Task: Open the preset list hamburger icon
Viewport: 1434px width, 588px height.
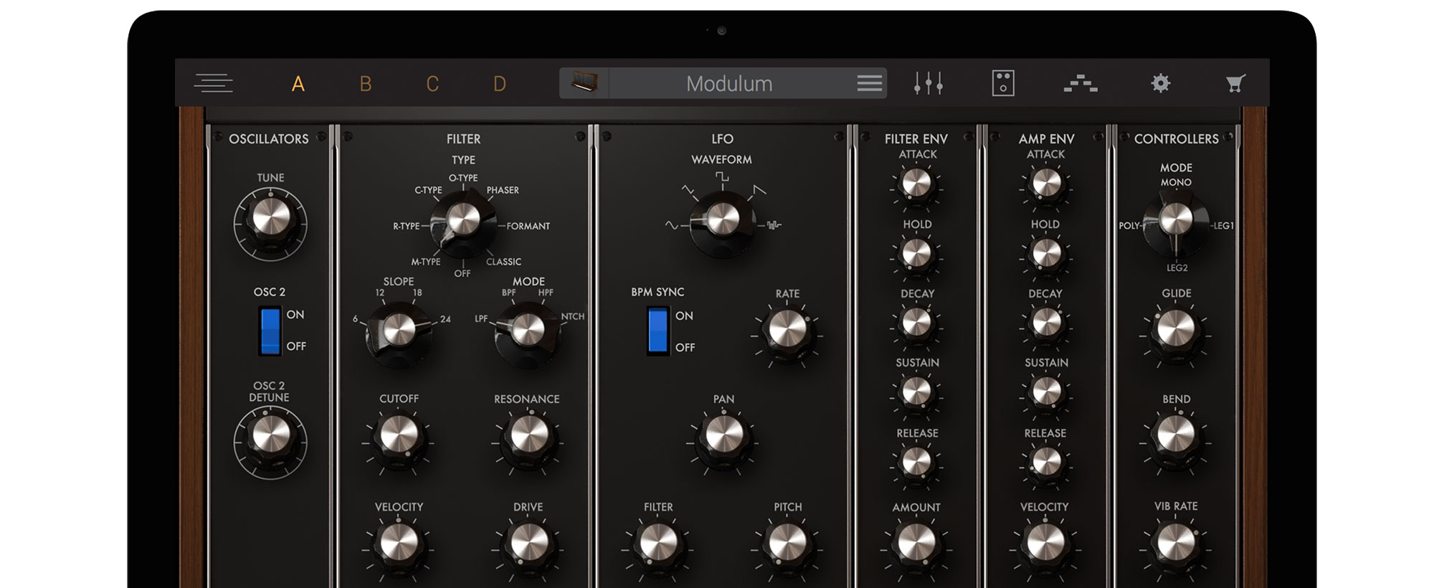Action: click(869, 83)
